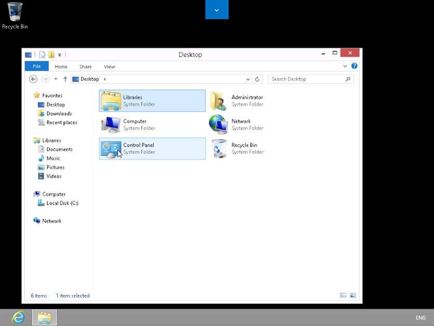Switch to the Share ribbon tab
The image size is (434, 326).
click(x=85, y=66)
